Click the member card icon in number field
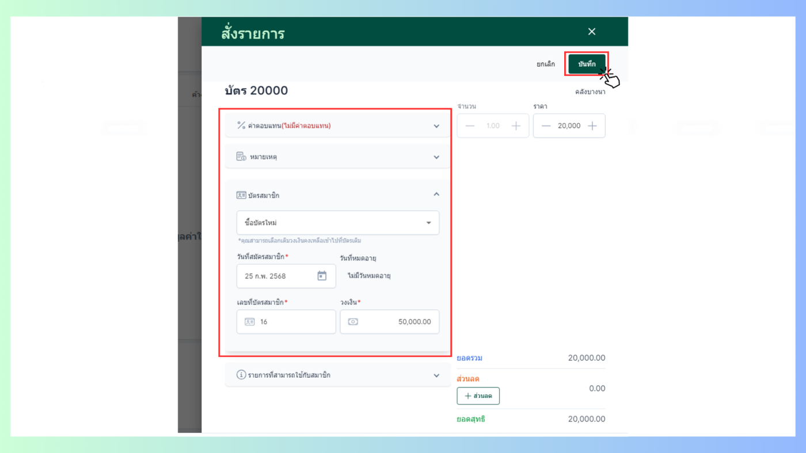Screen dimensions: 806x453 249,322
